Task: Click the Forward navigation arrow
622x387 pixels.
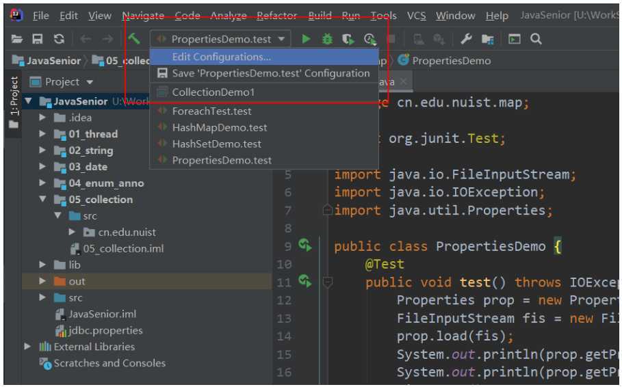Action: (x=107, y=39)
